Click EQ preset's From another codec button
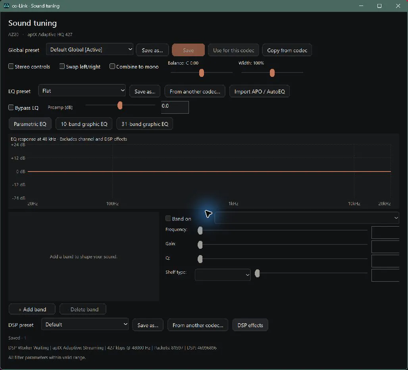408x370 pixels. coord(195,92)
